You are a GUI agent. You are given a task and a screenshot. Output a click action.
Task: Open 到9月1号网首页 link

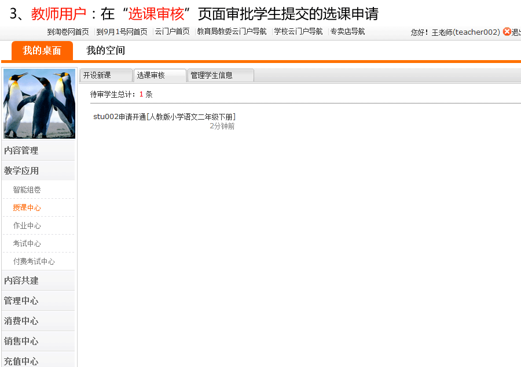[122, 32]
